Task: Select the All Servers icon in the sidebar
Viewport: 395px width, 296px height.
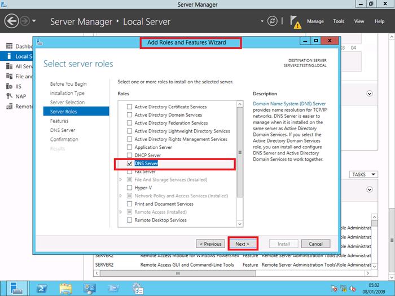Action: tap(10, 66)
